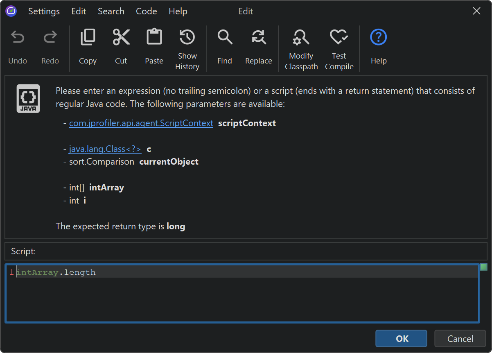
Task: Open the Search menu
Action: pos(111,11)
